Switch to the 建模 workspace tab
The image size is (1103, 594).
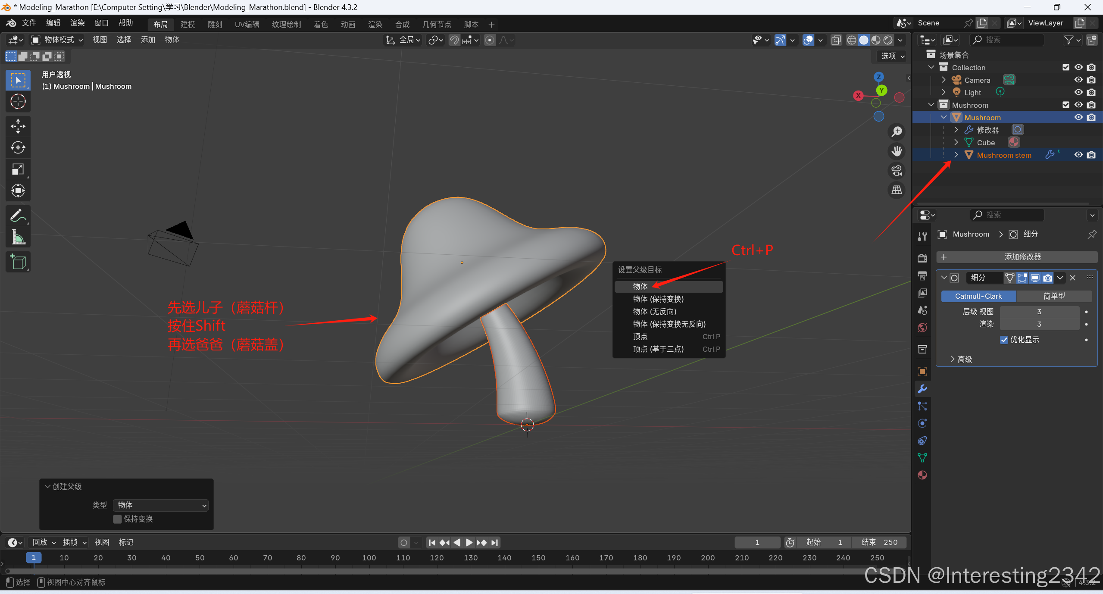[187, 25]
